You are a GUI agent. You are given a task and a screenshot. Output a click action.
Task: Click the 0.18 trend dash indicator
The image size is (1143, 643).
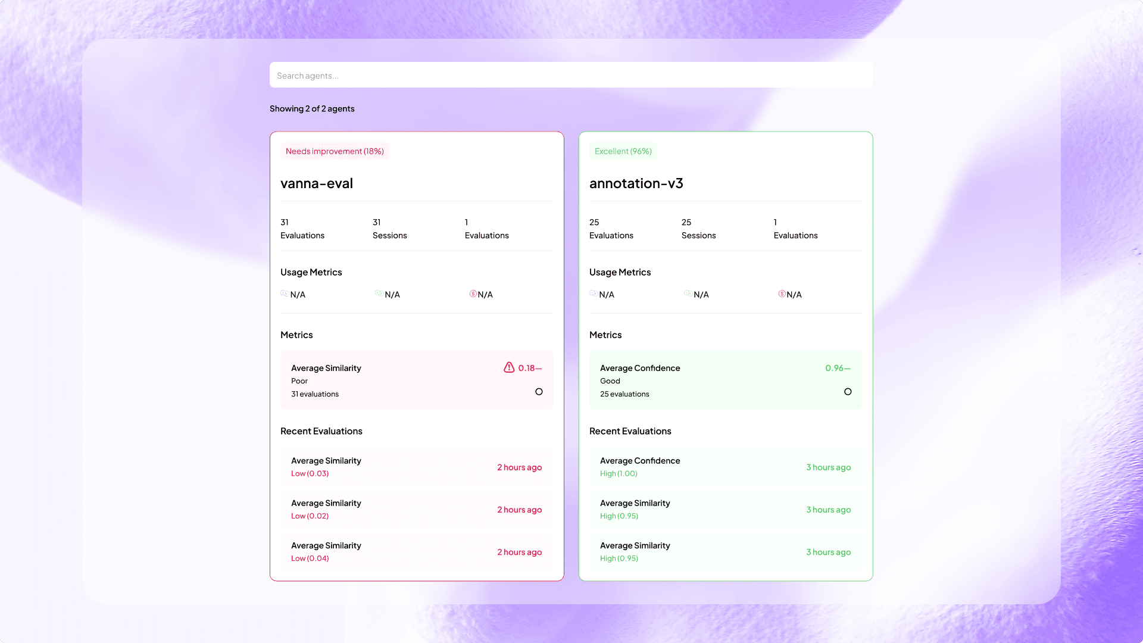pyautogui.click(x=539, y=369)
